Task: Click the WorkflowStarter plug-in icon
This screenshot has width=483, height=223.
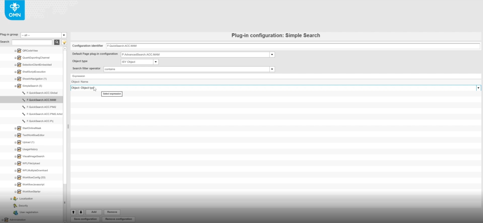Action: tap(19, 192)
